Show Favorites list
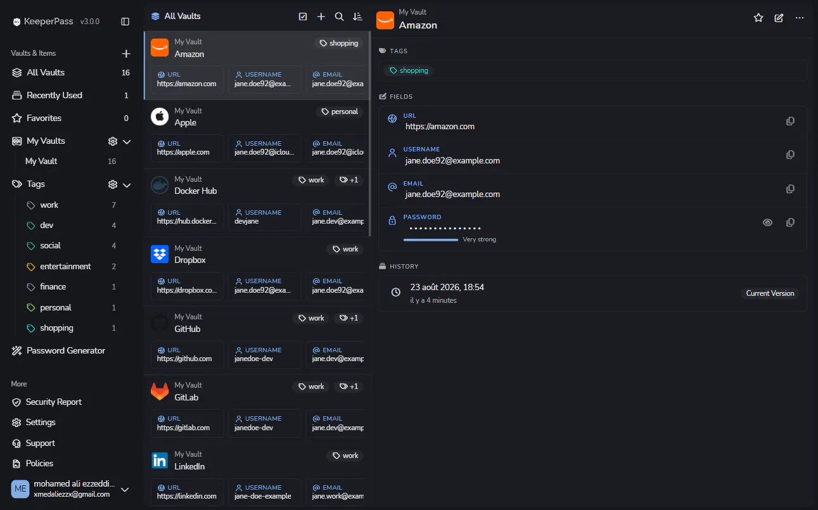Viewport: 818px width, 510px height. (x=72, y=118)
